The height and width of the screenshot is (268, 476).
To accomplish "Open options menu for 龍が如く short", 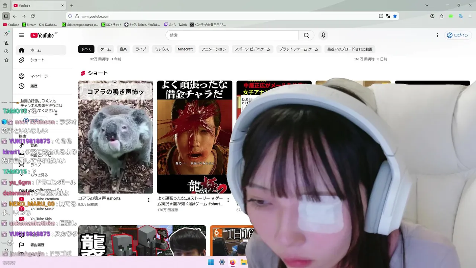I will pos(228,200).
